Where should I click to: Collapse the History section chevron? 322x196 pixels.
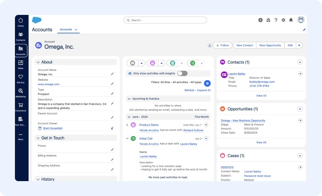(38, 179)
